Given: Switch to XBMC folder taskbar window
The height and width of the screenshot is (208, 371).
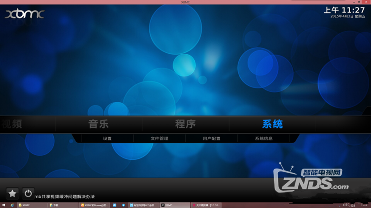Looking at the screenshot, I should click(x=32, y=205).
